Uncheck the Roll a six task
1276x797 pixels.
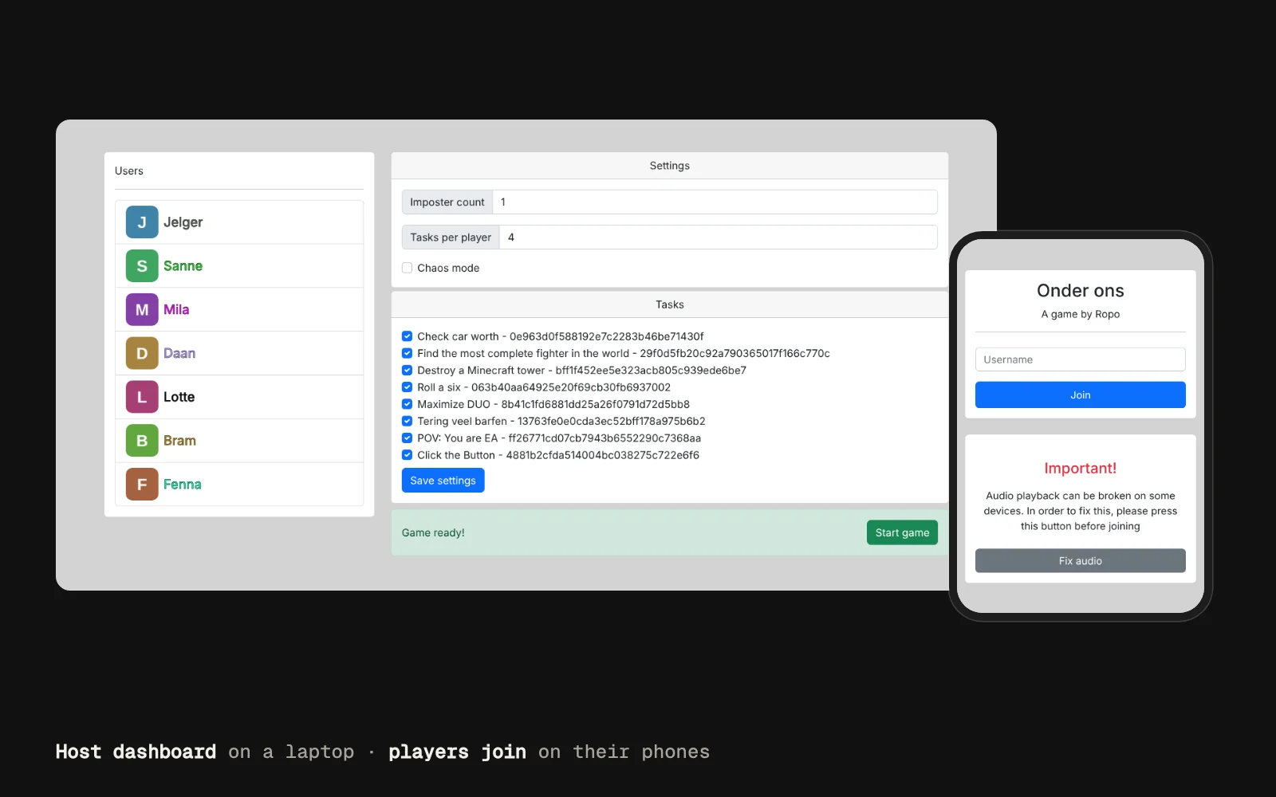tap(407, 387)
